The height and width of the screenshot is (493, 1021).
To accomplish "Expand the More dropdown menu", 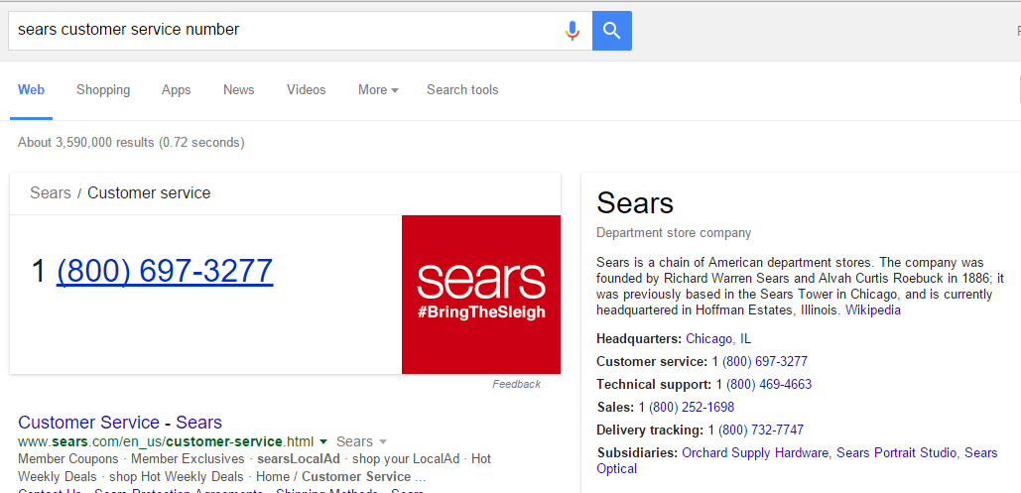I will coord(378,90).
